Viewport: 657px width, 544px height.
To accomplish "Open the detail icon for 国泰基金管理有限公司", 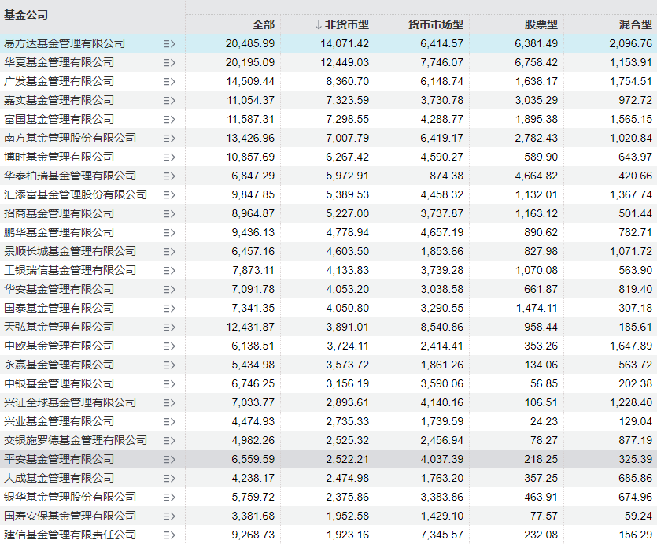I will click(169, 309).
